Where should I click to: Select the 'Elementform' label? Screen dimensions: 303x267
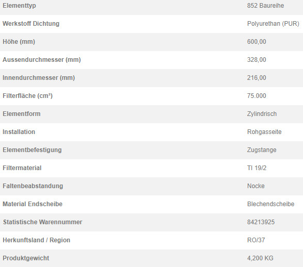(x=22, y=114)
